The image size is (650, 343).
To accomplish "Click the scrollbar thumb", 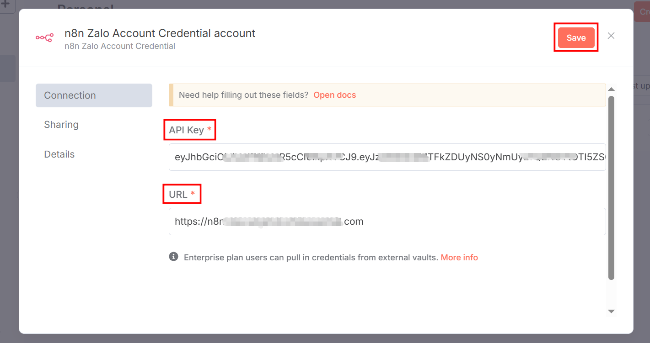I will tap(611, 187).
